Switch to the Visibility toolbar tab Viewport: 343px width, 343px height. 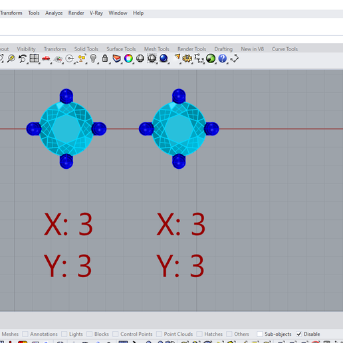tap(26, 49)
